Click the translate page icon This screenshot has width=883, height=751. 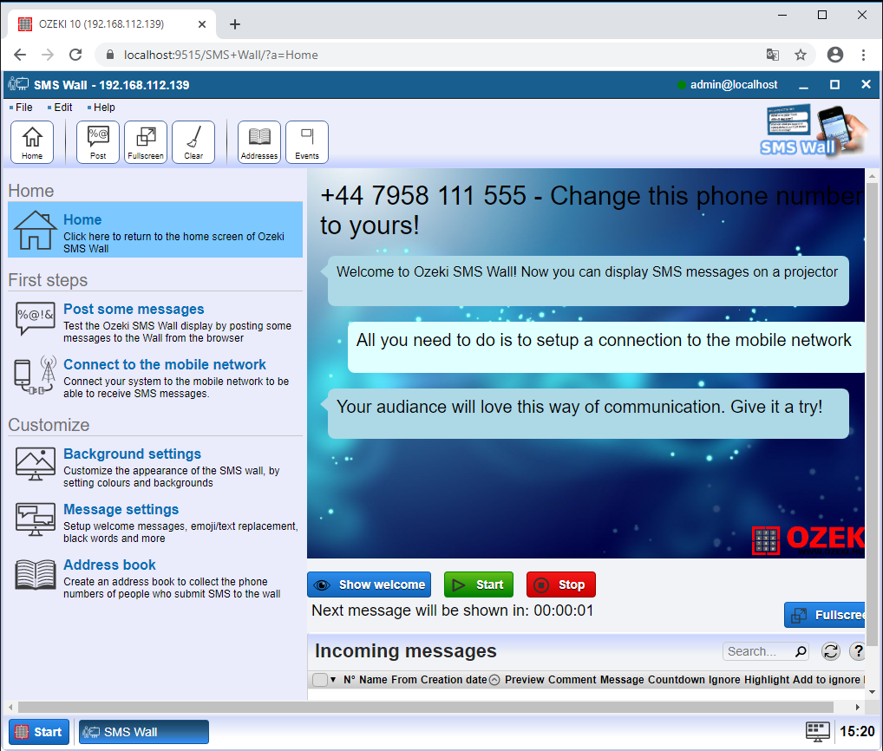773,55
